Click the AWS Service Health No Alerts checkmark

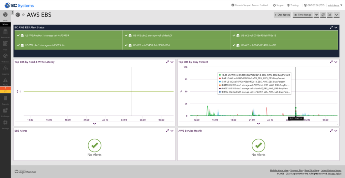[x=258, y=145]
